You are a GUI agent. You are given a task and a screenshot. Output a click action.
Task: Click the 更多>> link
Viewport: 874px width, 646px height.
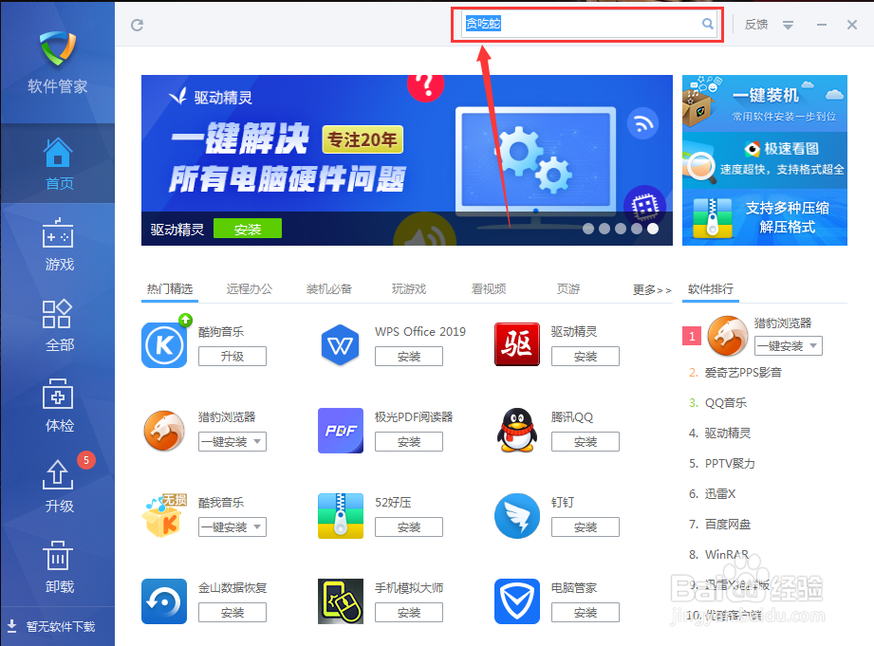point(652,290)
